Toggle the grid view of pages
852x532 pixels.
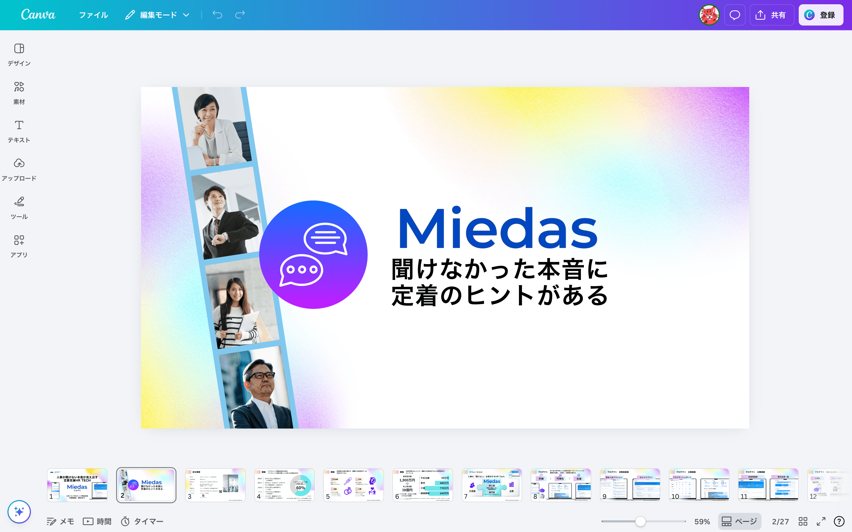coord(803,521)
